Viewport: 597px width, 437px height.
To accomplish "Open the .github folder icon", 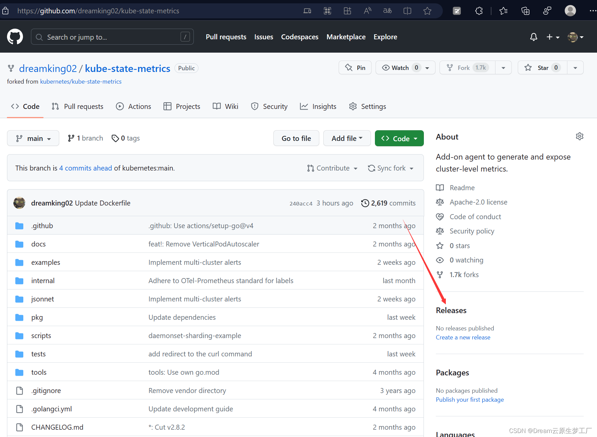I will (19, 226).
